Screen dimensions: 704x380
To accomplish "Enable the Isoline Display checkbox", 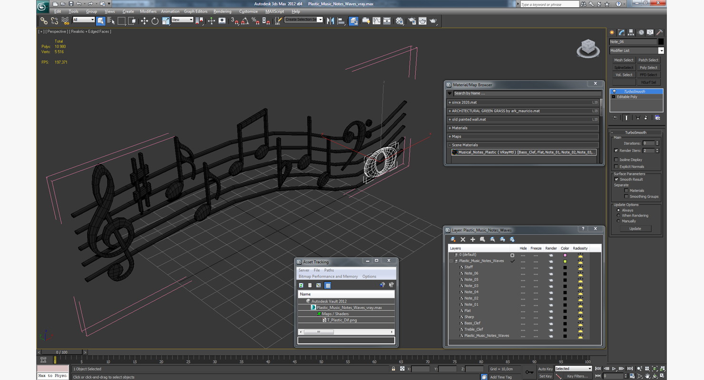I will [x=616, y=160].
